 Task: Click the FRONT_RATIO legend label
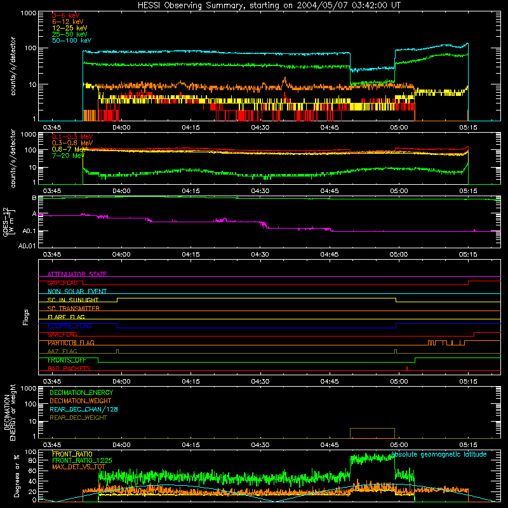click(72, 454)
